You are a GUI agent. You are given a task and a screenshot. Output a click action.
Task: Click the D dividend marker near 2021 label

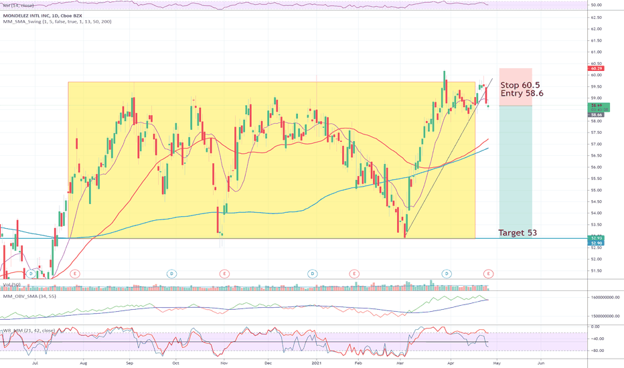(x=313, y=274)
